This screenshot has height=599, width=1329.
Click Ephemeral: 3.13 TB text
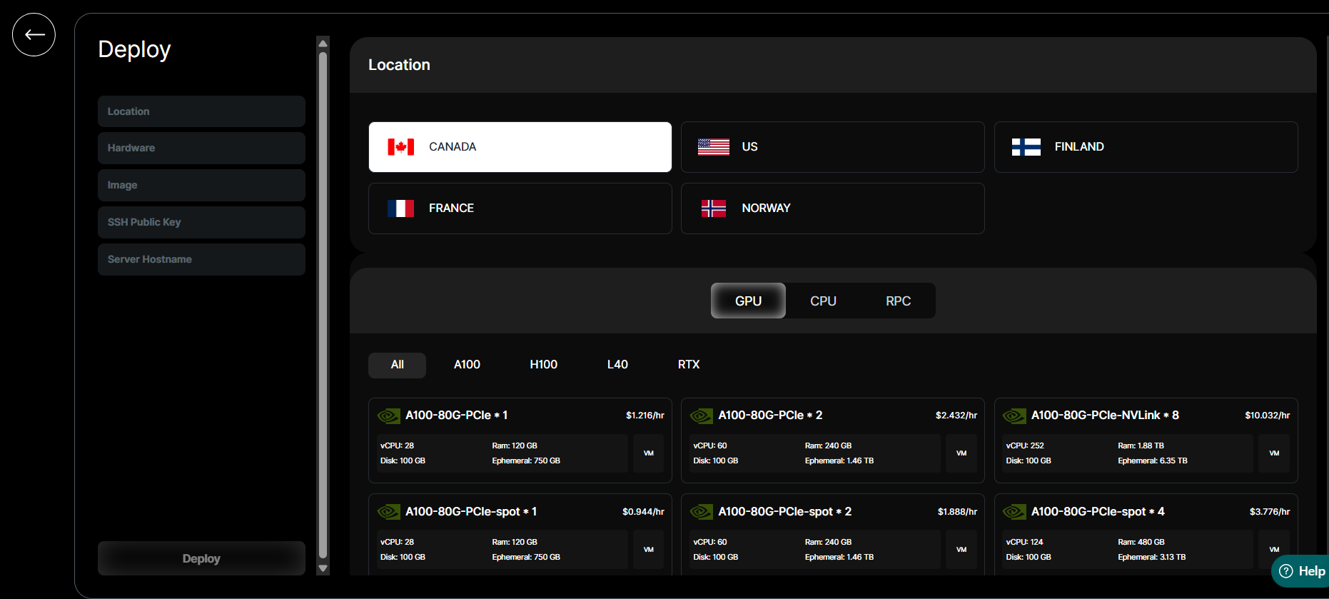pos(1152,557)
